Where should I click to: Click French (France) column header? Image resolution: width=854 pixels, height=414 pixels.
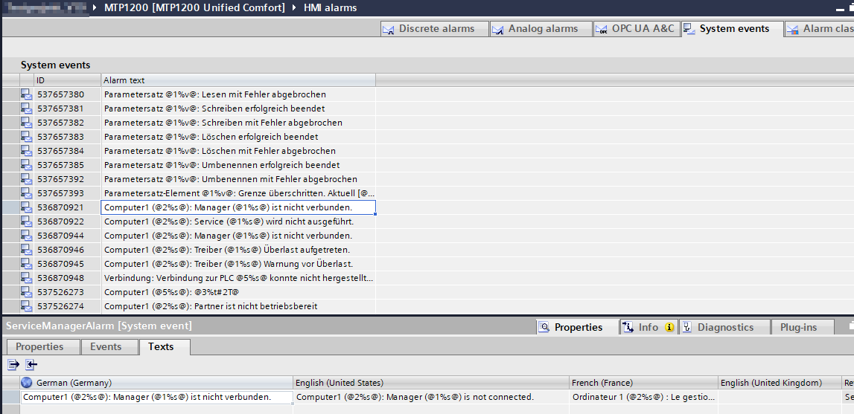click(x=644, y=383)
